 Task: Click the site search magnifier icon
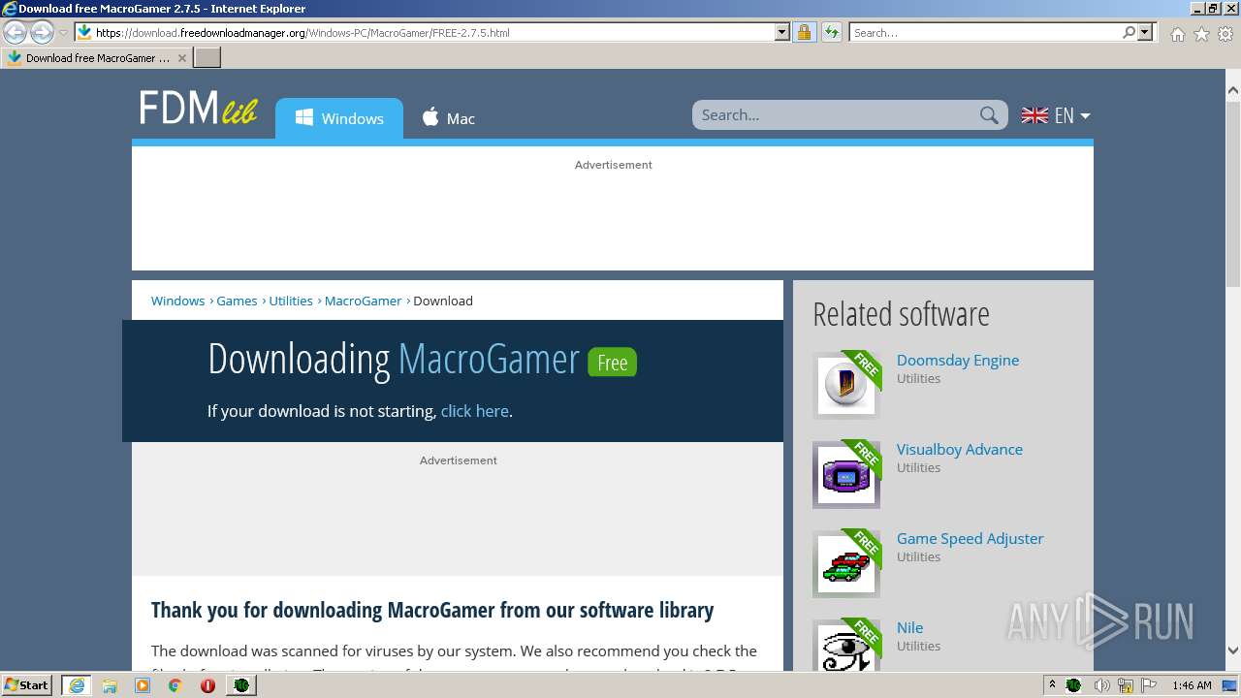(x=989, y=115)
